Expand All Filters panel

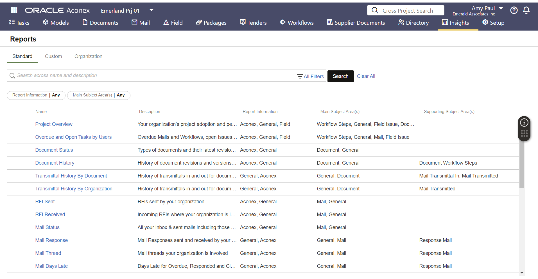pos(310,77)
